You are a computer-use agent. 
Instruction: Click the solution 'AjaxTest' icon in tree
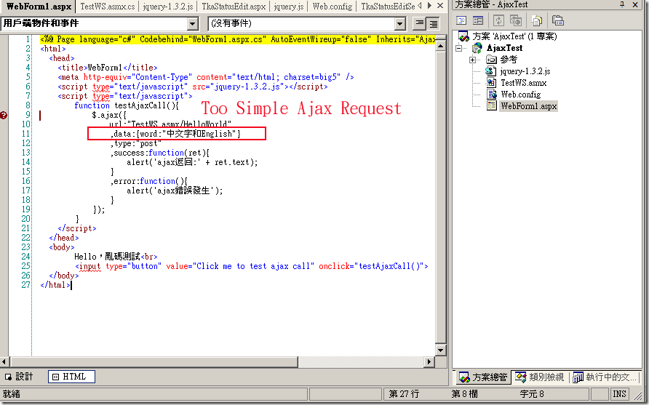coord(463,37)
